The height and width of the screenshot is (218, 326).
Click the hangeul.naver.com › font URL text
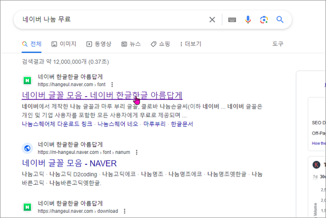(x=72, y=84)
